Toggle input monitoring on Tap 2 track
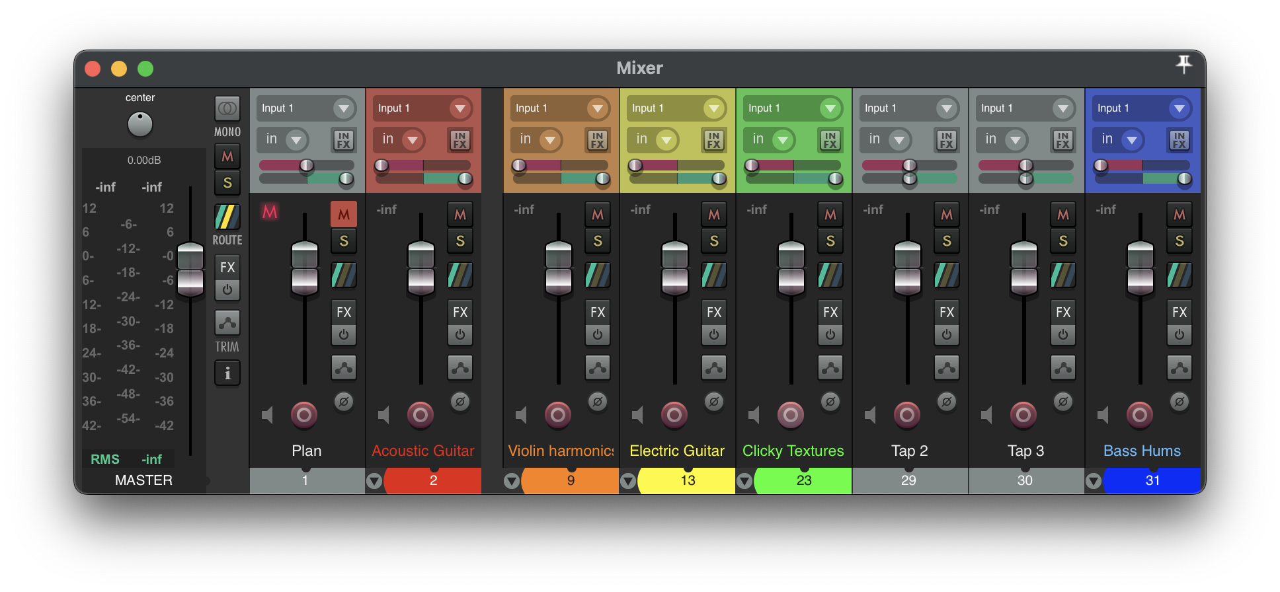This screenshot has width=1280, height=592. (x=870, y=415)
